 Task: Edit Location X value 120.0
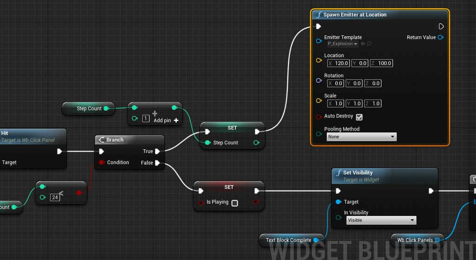click(338, 63)
